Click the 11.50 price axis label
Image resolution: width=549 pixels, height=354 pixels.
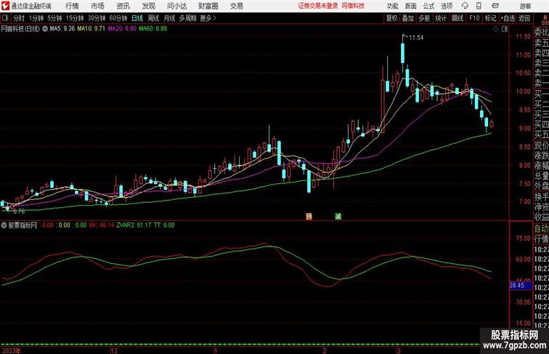point(523,36)
